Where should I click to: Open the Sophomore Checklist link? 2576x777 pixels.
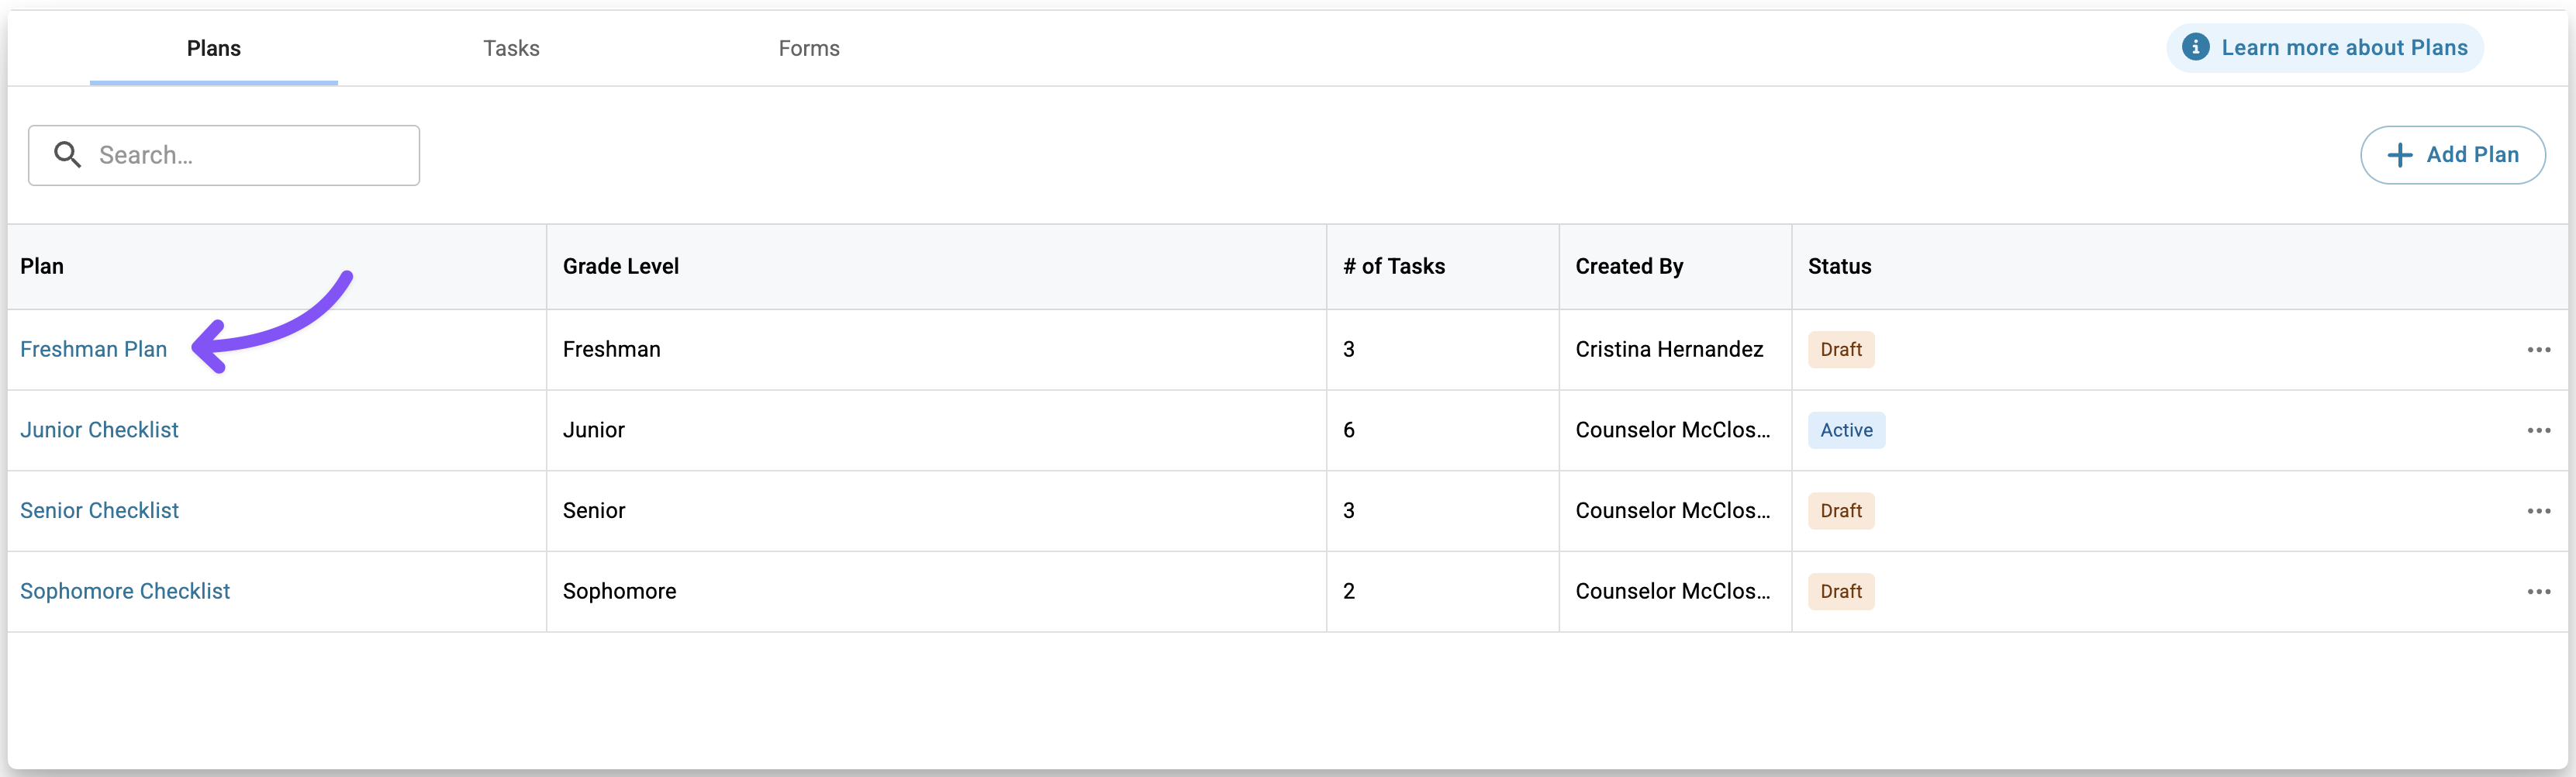coord(125,592)
